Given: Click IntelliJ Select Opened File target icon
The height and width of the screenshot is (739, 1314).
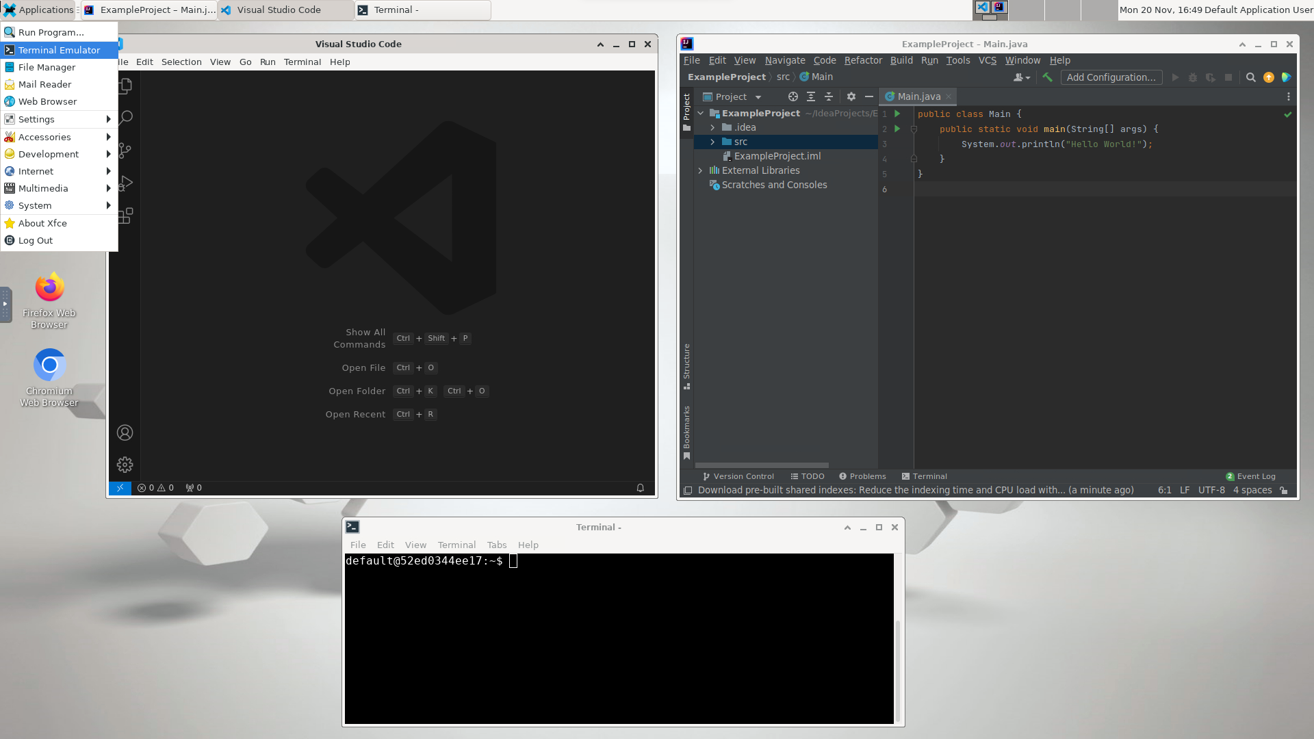Looking at the screenshot, I should (793, 96).
